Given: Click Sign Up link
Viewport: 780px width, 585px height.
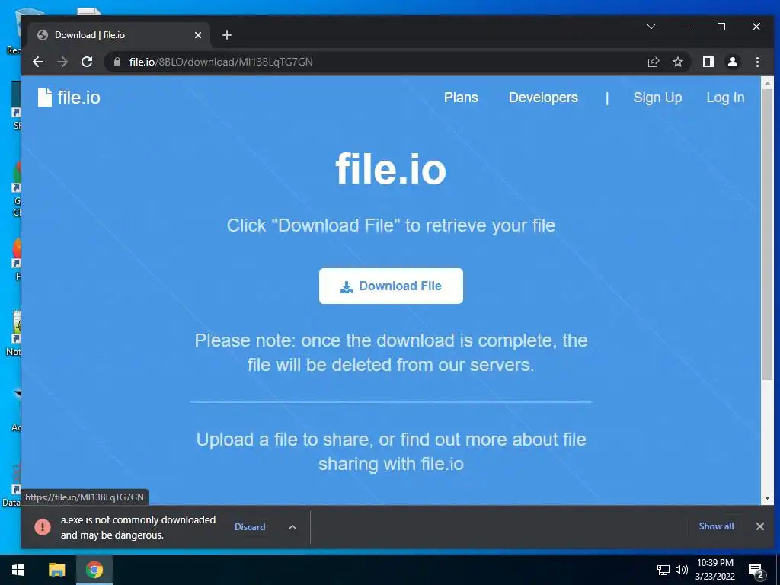Looking at the screenshot, I should click(x=657, y=97).
